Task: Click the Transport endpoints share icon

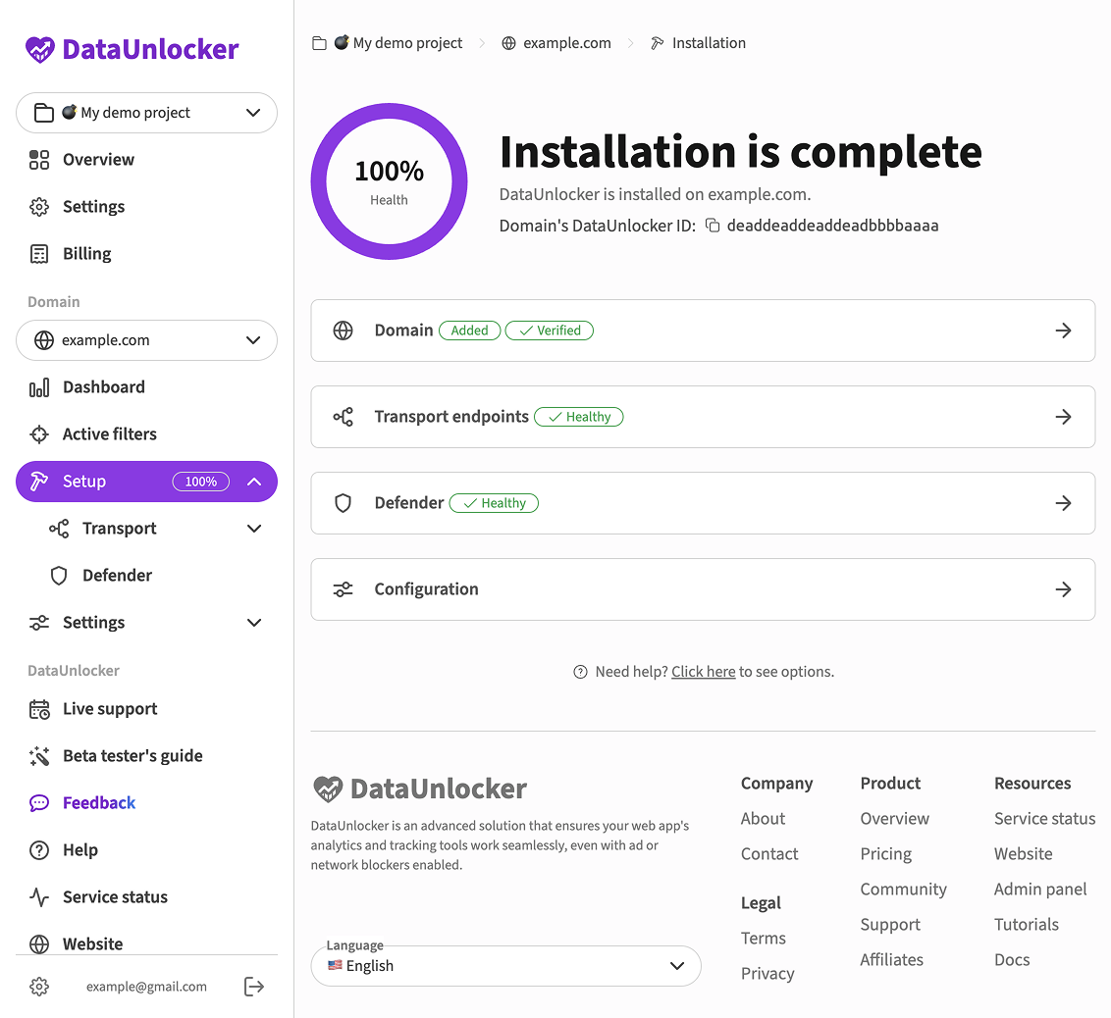Action: (x=343, y=417)
